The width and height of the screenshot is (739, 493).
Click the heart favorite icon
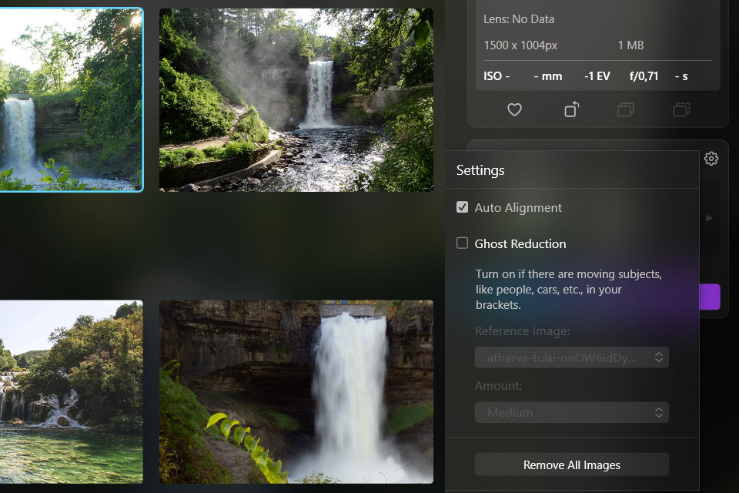[x=514, y=110]
